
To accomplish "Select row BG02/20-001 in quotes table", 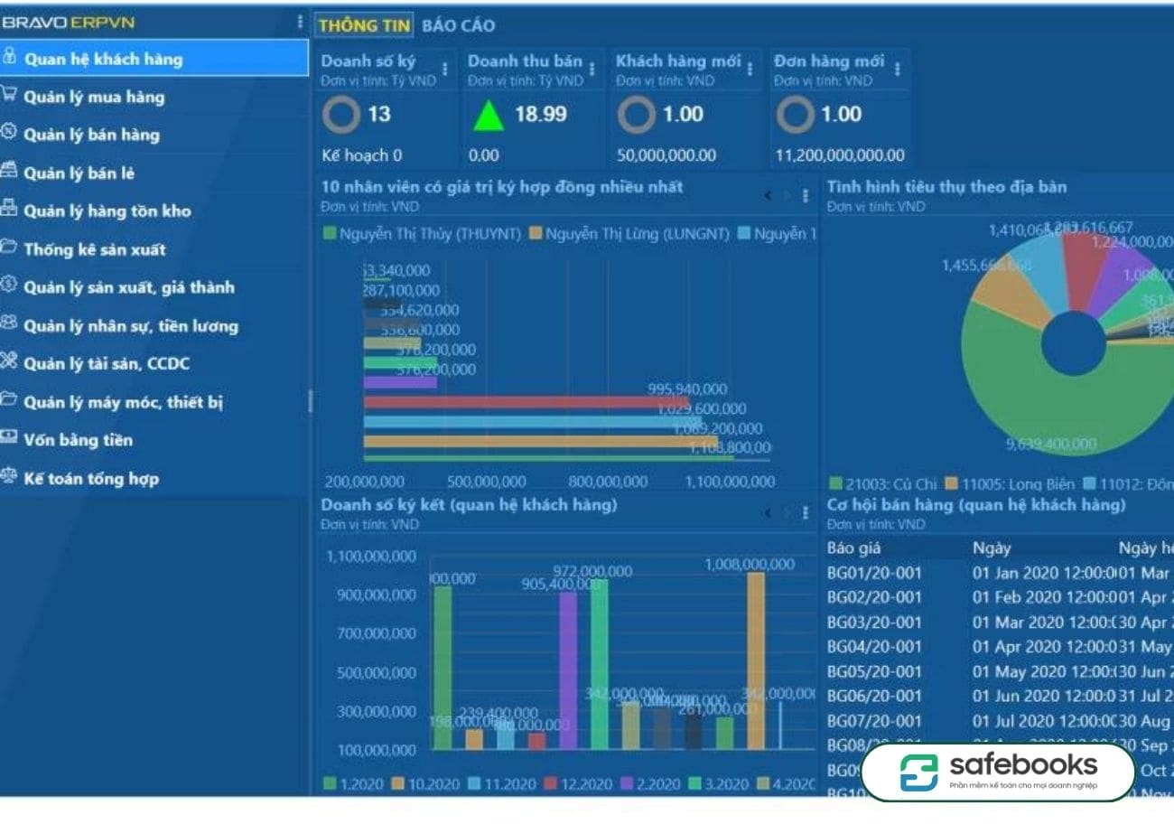I will (x=999, y=597).
